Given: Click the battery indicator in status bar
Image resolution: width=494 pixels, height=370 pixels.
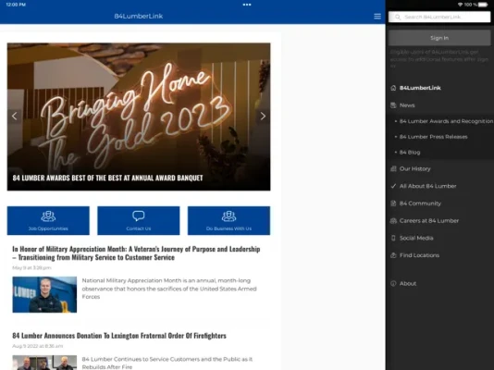Looking at the screenshot, I should [x=483, y=5].
